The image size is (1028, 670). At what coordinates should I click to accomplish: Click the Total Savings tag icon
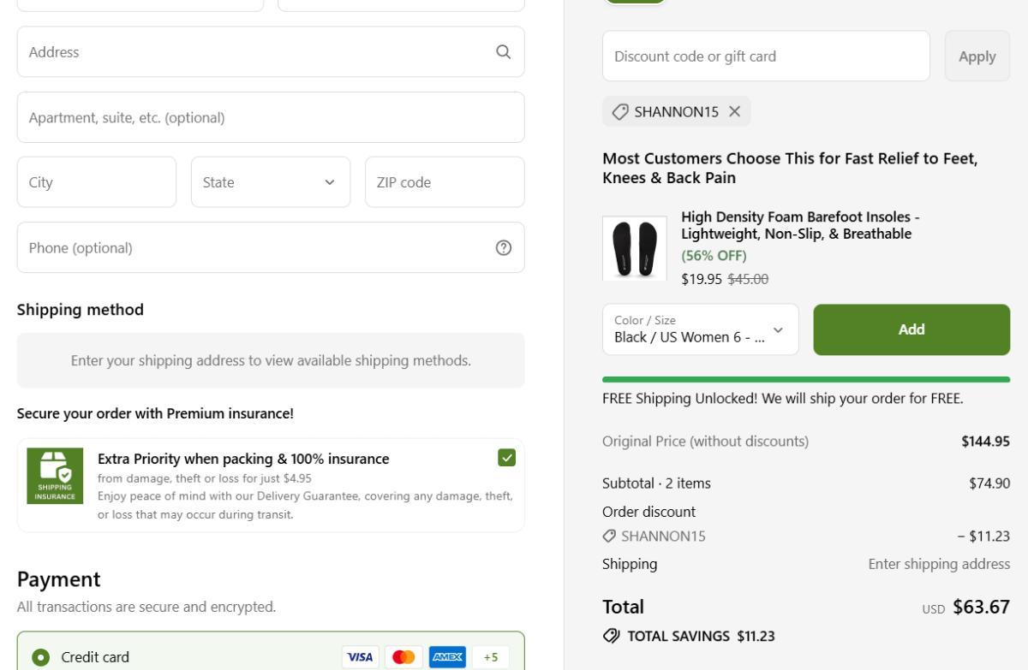pos(611,636)
